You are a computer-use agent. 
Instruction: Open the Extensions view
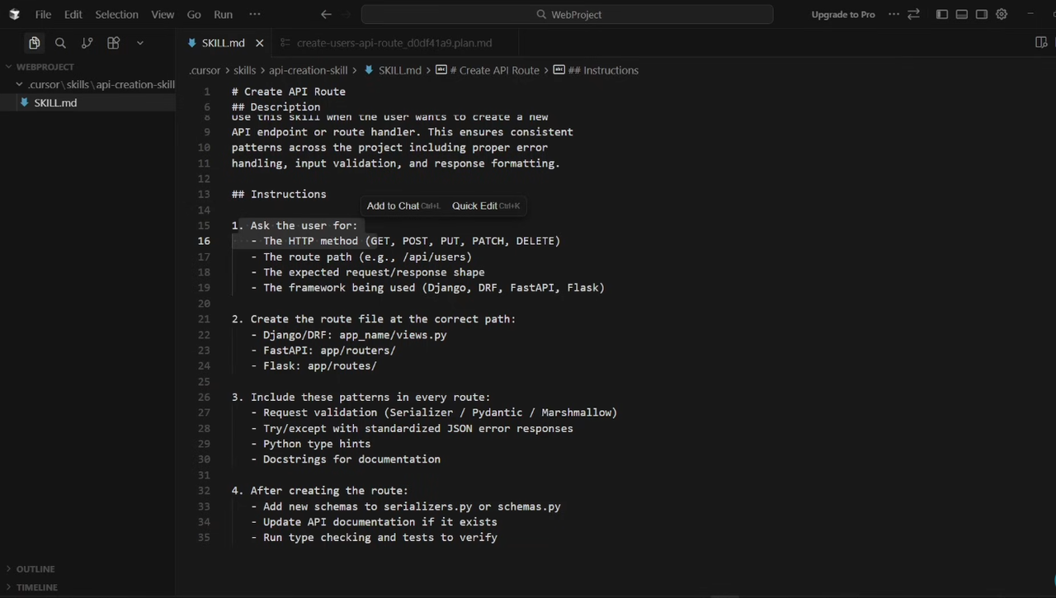pos(113,43)
